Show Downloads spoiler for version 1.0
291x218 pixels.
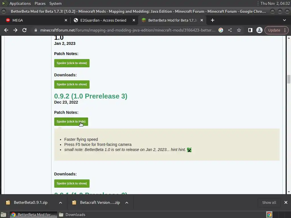pos(72,84)
